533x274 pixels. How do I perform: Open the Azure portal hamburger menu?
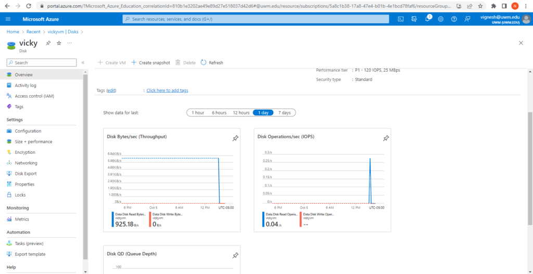pos(8,19)
